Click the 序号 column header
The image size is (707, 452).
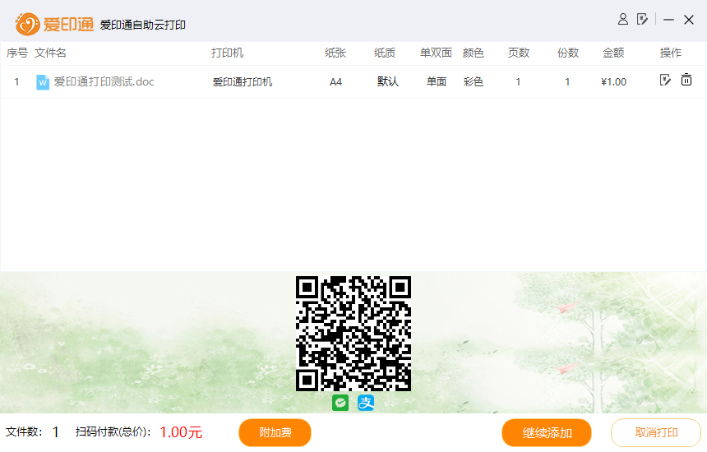pos(17,53)
